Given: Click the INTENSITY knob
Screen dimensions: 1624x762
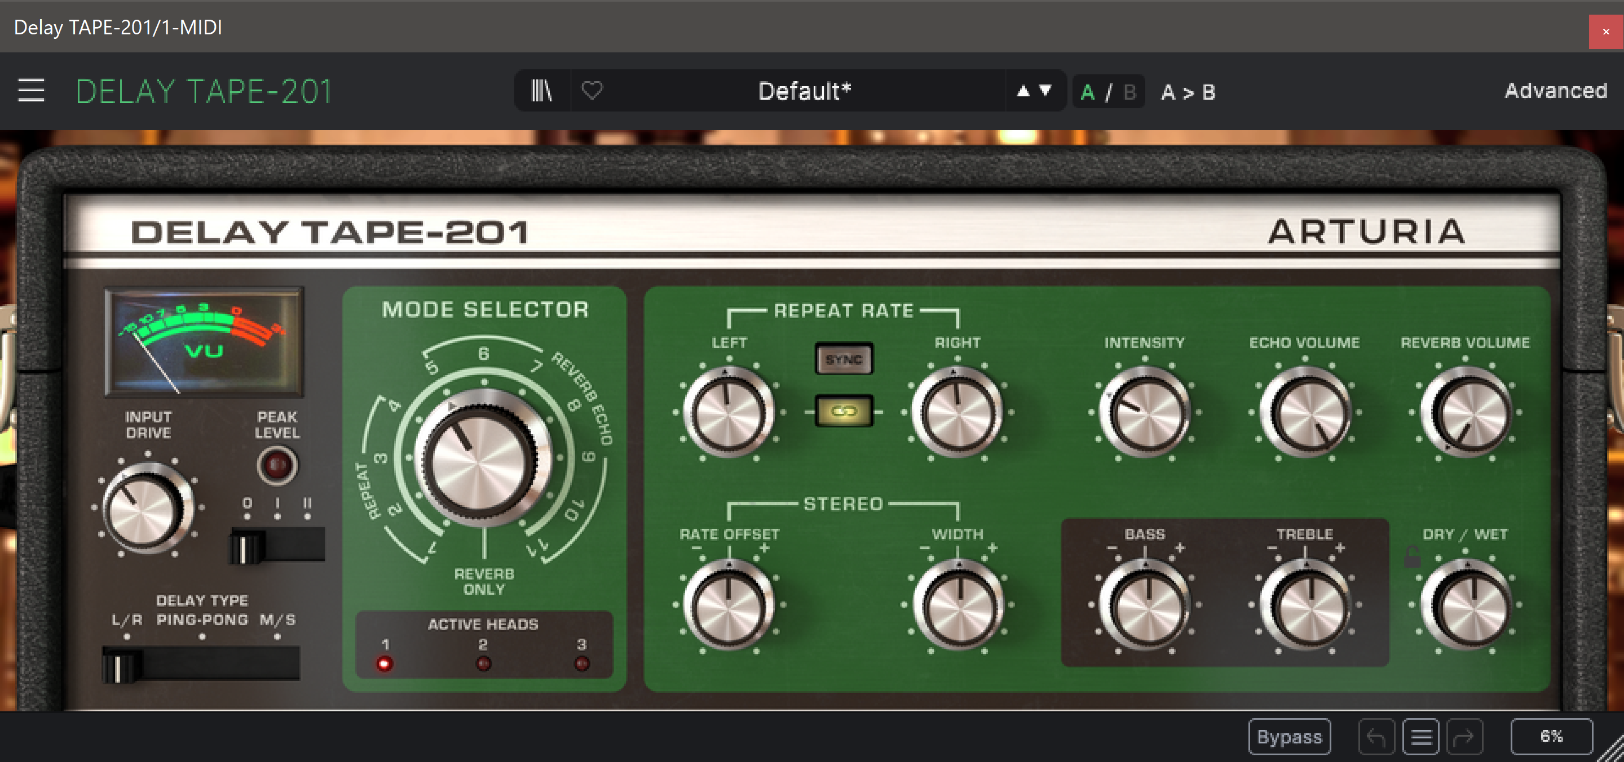Looking at the screenshot, I should pos(1144,412).
